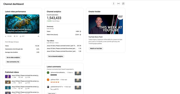Viewport: 180px width, 94px height.
Task: Click the comments icon showing 3.8K
Action: tap(19, 77)
